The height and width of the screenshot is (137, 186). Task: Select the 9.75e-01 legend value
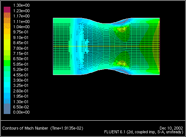pos(21,32)
